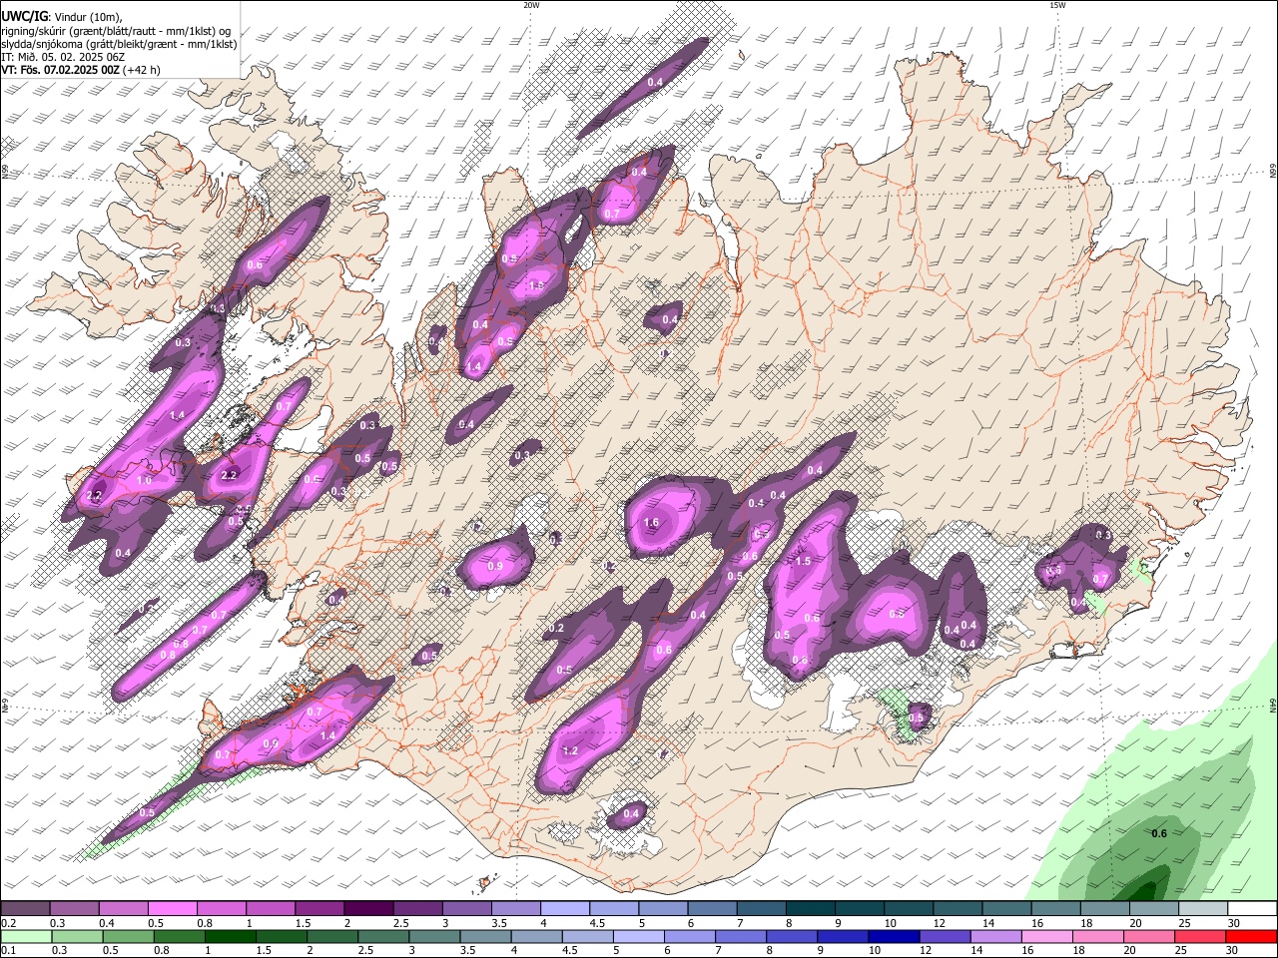Pick the rain legend swatch between 0.3 and 0.5
The height and width of the screenshot is (958, 1278).
76,937
